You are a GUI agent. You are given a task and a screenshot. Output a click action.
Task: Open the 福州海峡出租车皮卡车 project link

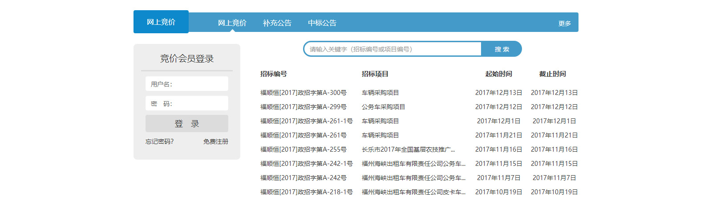pos(413,192)
